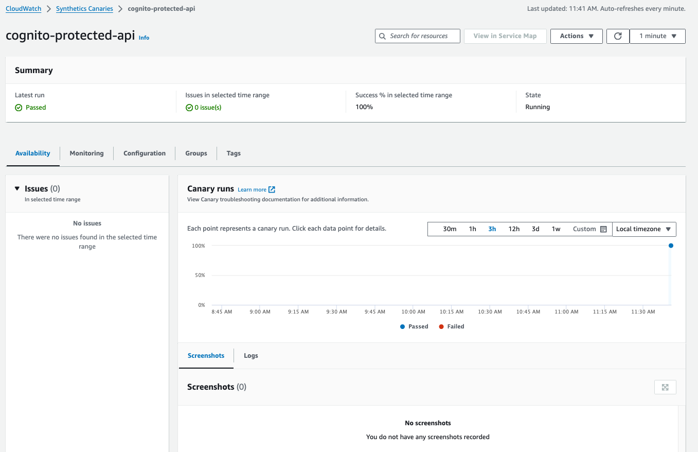Select the 12h time range

tap(514, 229)
